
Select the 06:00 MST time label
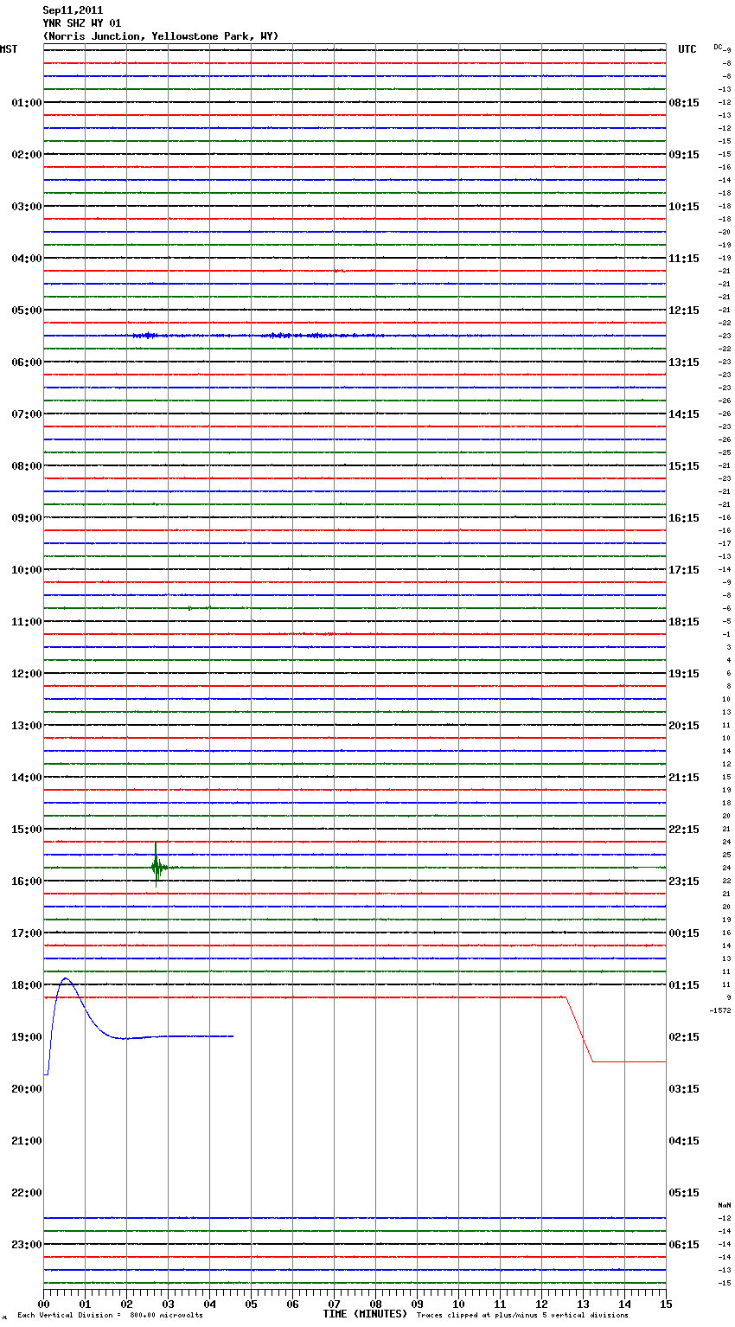(26, 362)
